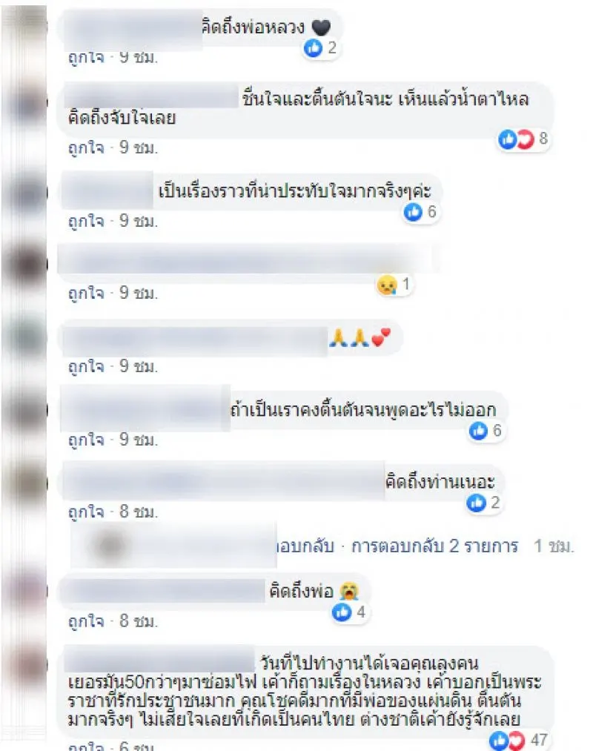Click 'ถูกใจ' under 'เป็นเรื่องราวที่น่าประทับใจ' comment
The width and height of the screenshot is (593, 751).
86,221
